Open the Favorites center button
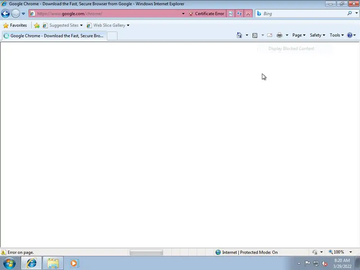 point(15,25)
